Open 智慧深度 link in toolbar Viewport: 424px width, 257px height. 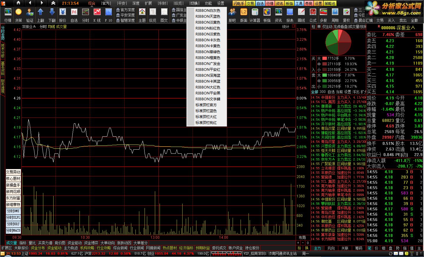coord(126,20)
